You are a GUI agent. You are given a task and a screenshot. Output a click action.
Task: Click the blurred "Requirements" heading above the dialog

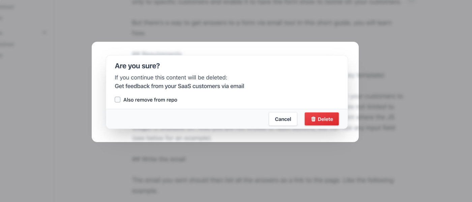click(x=157, y=54)
